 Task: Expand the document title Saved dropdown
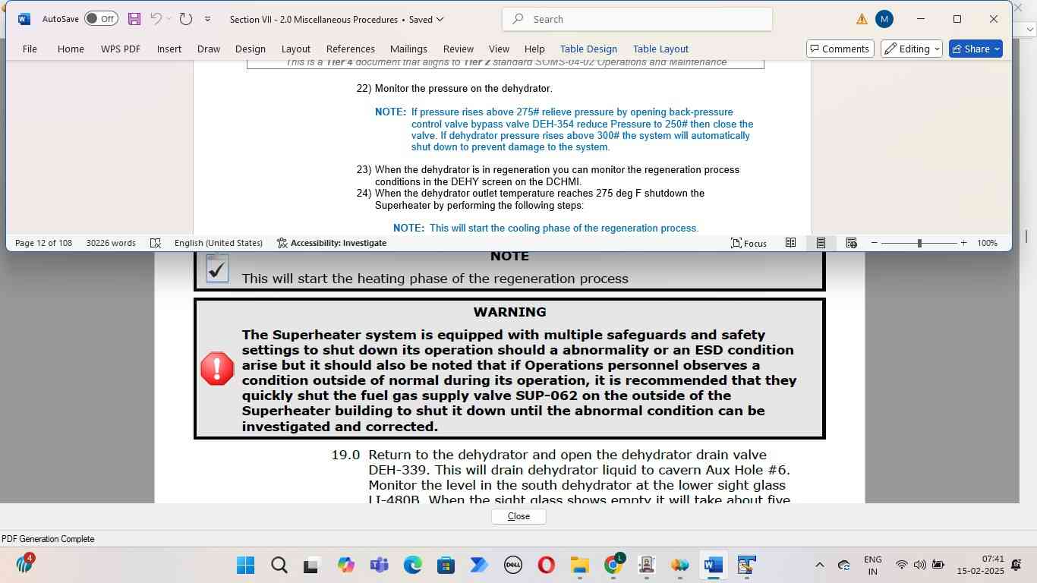(440, 19)
